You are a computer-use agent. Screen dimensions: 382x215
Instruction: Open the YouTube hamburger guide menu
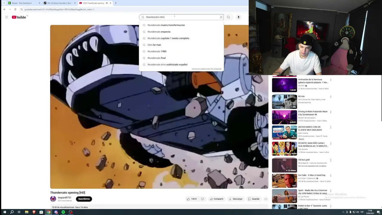(x=6, y=17)
